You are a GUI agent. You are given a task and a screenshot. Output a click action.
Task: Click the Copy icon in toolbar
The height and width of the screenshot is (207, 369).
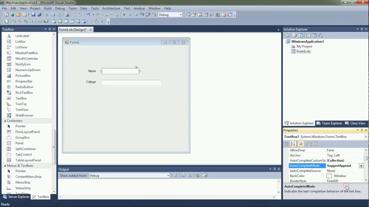coord(53,15)
